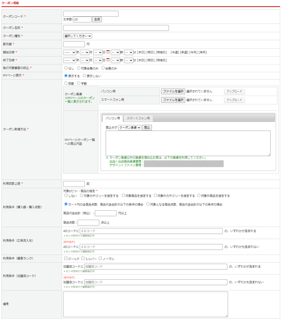Click into the クーポン名称 text field
The width and height of the screenshot is (283, 320).
116,28
